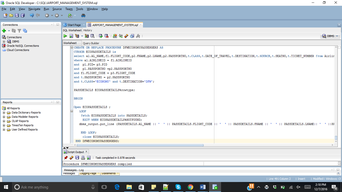This screenshot has width=342, height=192.
Task: Click the binoculars Find DB Object icon
Action: (83, 15)
